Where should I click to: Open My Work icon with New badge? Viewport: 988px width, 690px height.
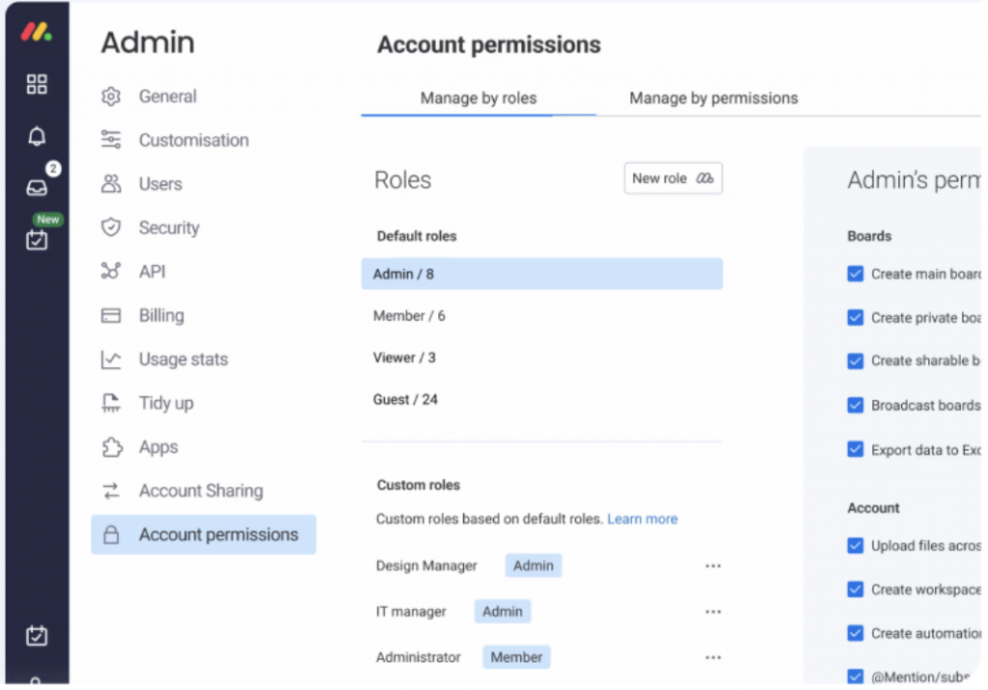click(37, 239)
